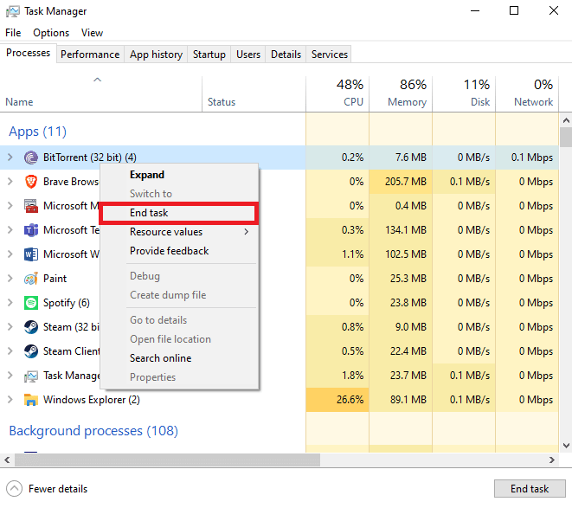The height and width of the screenshot is (508, 572).
Task: Switch to the Users tab
Action: (x=248, y=55)
